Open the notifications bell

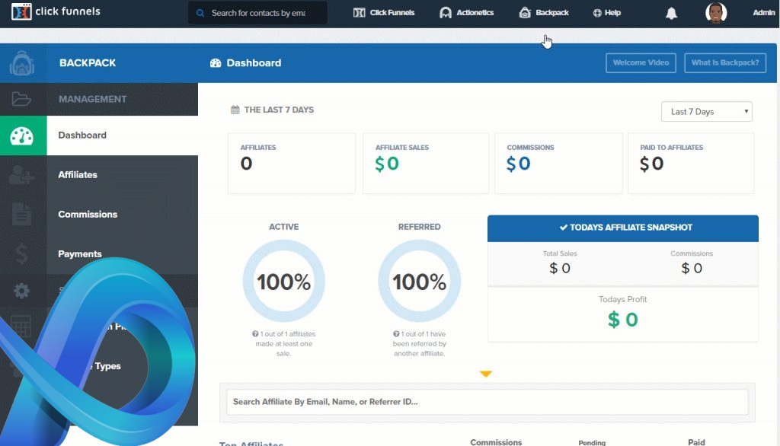coord(672,14)
